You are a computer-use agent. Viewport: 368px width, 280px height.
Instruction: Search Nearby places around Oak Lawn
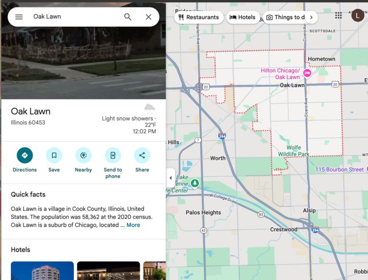coord(83,155)
